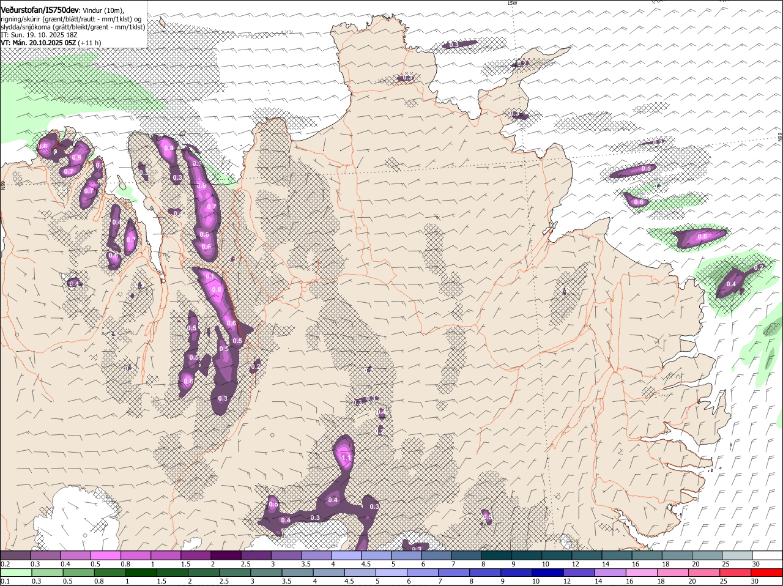Click the 4.5 label on the bottom scale
This screenshot has width=783, height=586.
[x=349, y=581]
